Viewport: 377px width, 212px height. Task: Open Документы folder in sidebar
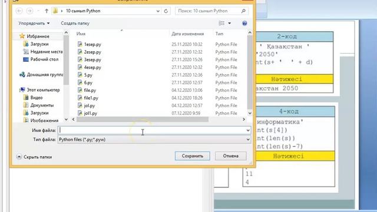[38, 105]
